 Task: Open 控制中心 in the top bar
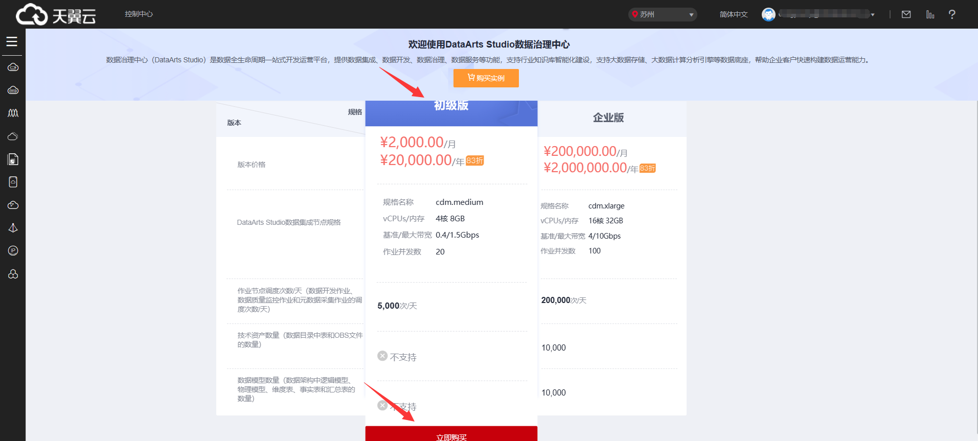pyautogui.click(x=139, y=14)
